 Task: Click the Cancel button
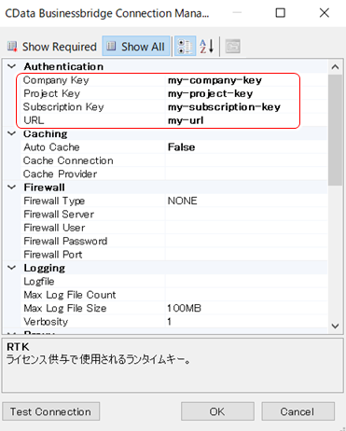[x=298, y=411]
